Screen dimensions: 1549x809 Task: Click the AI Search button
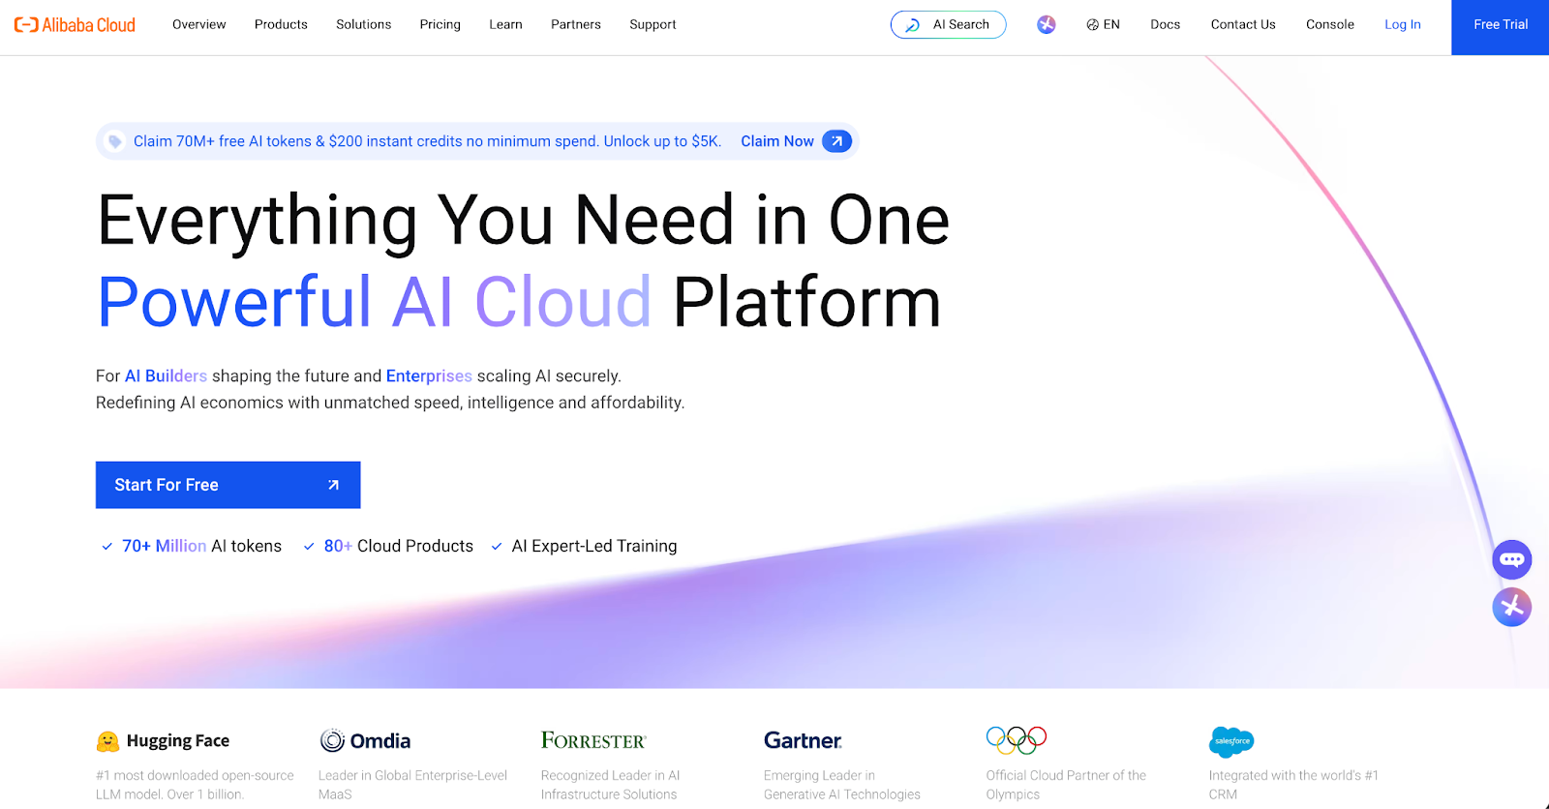tap(949, 25)
